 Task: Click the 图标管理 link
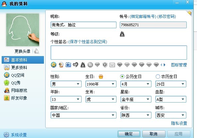click(x=179, y=65)
